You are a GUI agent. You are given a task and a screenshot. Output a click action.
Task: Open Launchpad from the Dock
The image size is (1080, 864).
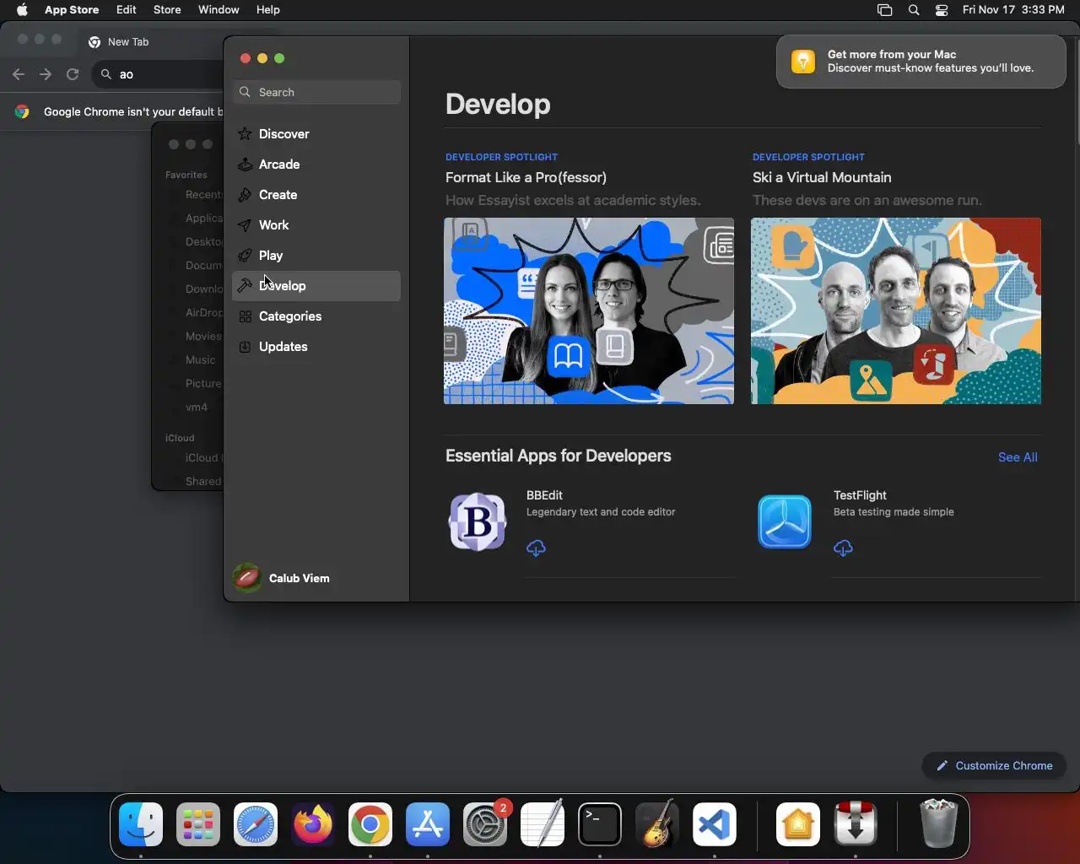[x=198, y=824]
